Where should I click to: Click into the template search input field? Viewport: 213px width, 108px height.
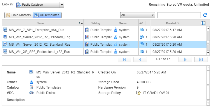click(x=179, y=15)
